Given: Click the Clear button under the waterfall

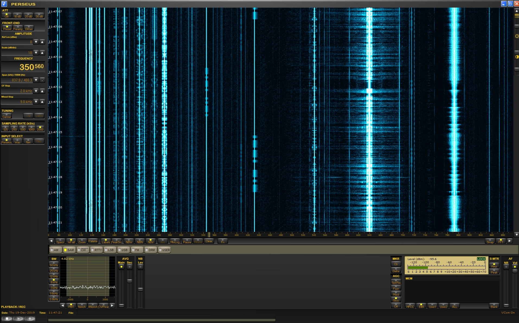Looking at the screenshot, I should [209, 241].
